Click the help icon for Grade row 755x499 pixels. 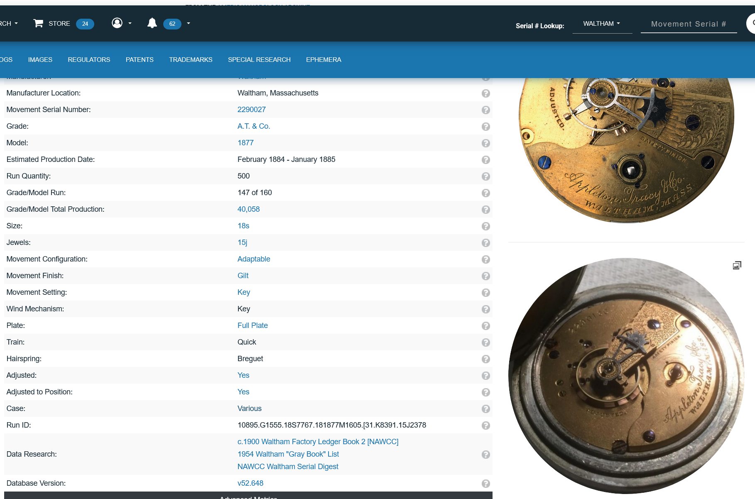pos(486,127)
